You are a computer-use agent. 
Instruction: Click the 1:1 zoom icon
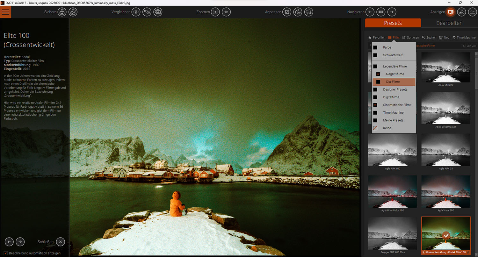point(226,12)
